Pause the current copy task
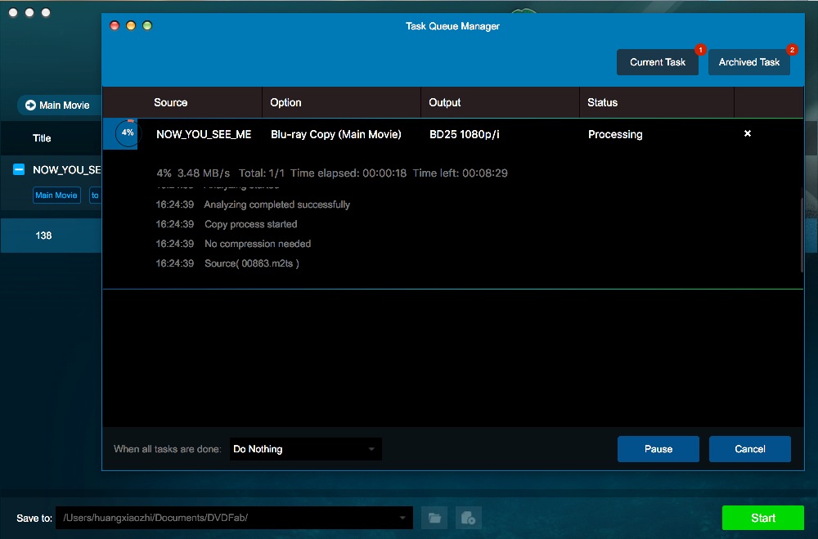 pos(658,449)
